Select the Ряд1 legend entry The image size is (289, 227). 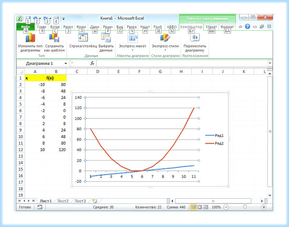214,136
